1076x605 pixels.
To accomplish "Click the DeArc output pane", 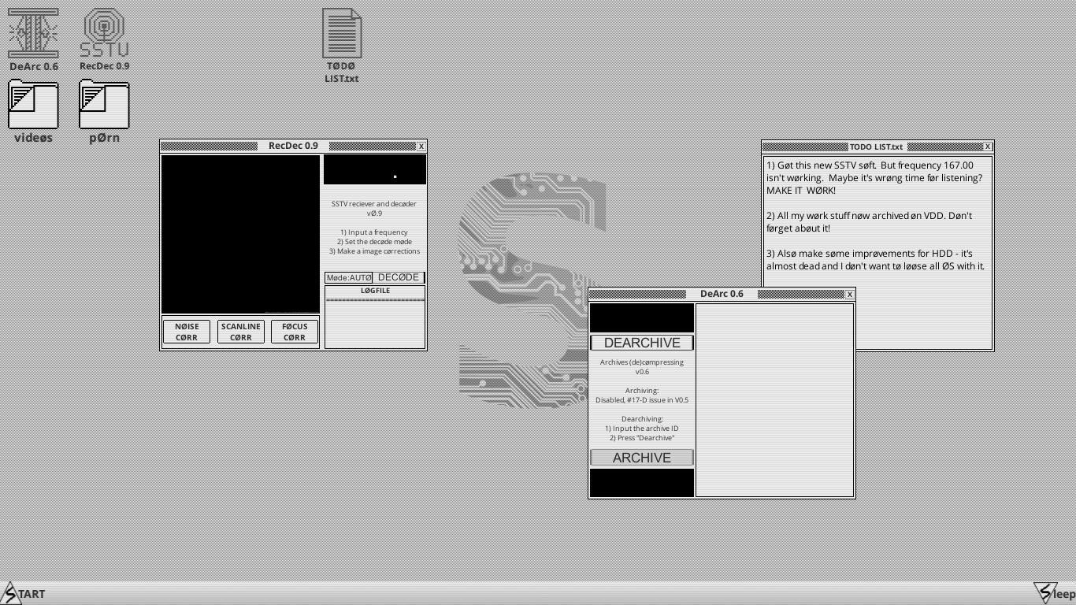I will pos(775,400).
